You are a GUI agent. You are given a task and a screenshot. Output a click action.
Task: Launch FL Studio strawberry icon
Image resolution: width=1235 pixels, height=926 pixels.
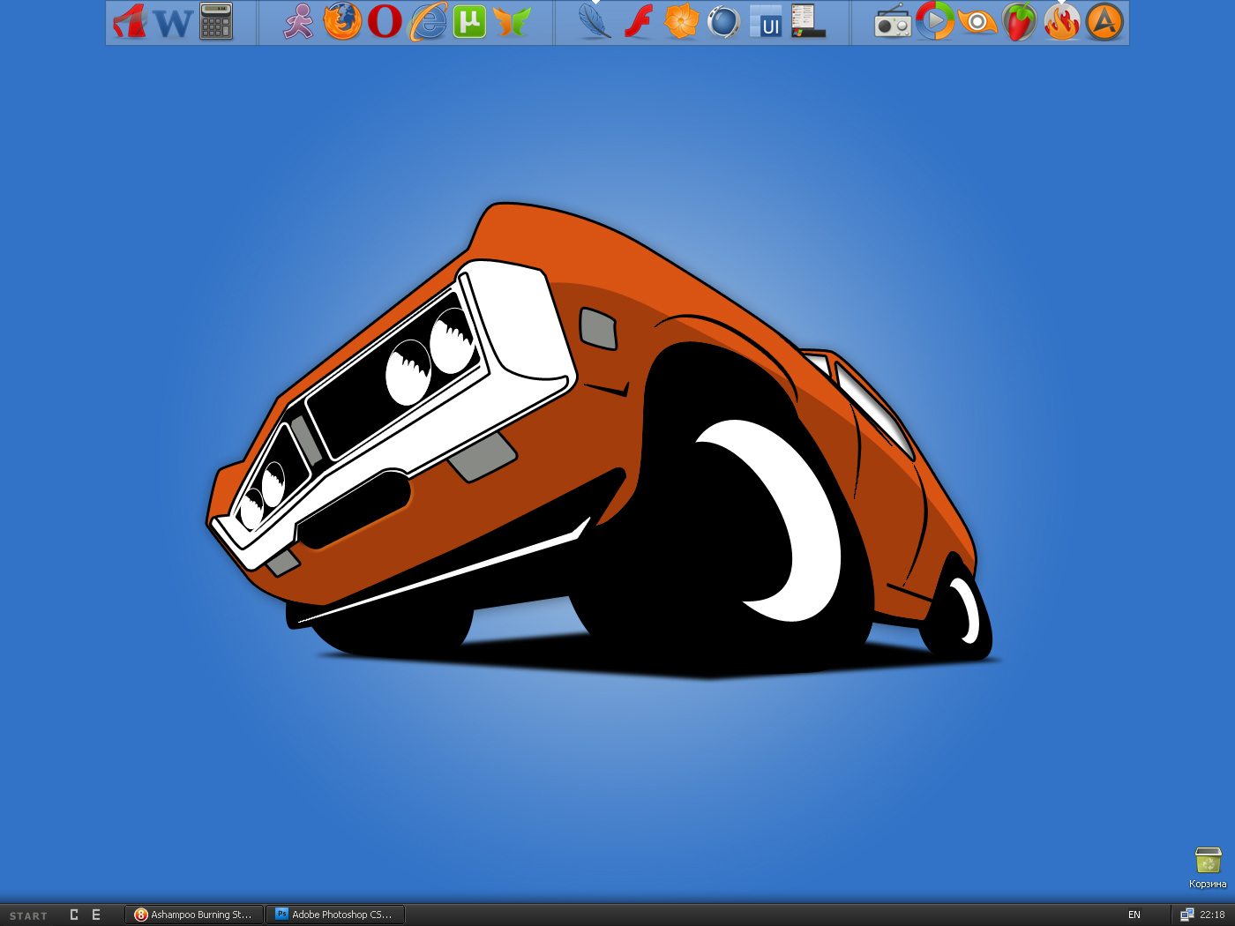pos(1020,22)
